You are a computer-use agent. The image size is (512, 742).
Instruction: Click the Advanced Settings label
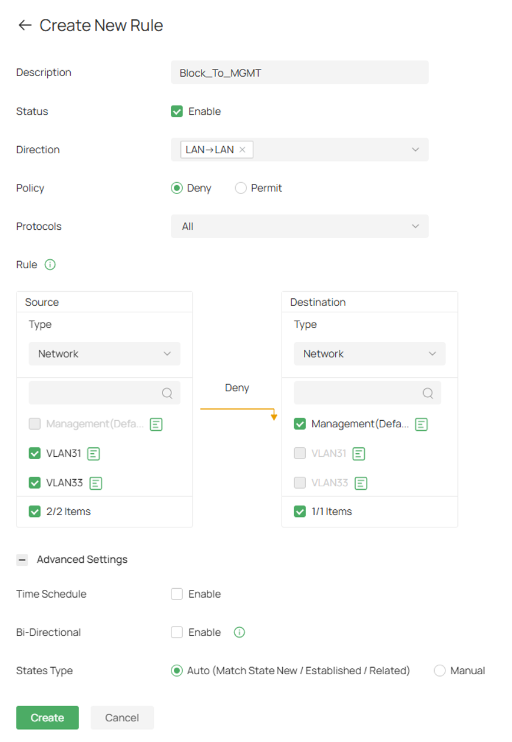(82, 559)
